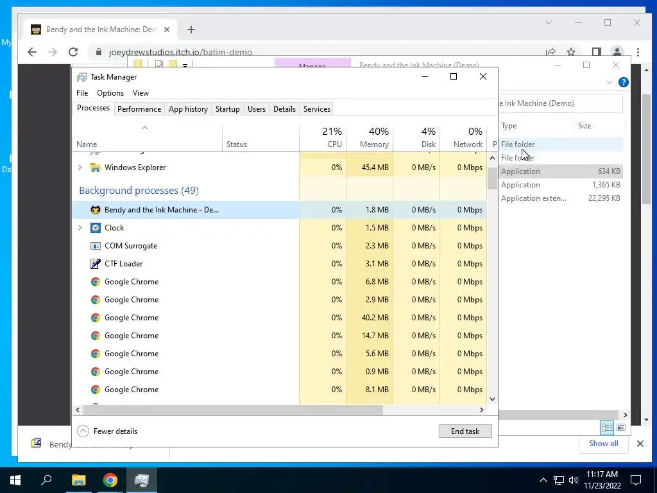This screenshot has width=657, height=493.
Task: Open the File menu in Task Manager
Action: [x=82, y=93]
